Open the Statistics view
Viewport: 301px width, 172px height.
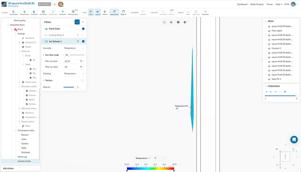(x=105, y=13)
